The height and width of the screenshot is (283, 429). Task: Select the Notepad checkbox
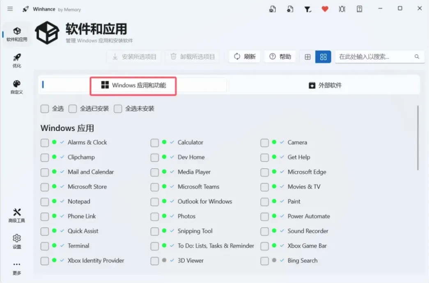(x=45, y=202)
